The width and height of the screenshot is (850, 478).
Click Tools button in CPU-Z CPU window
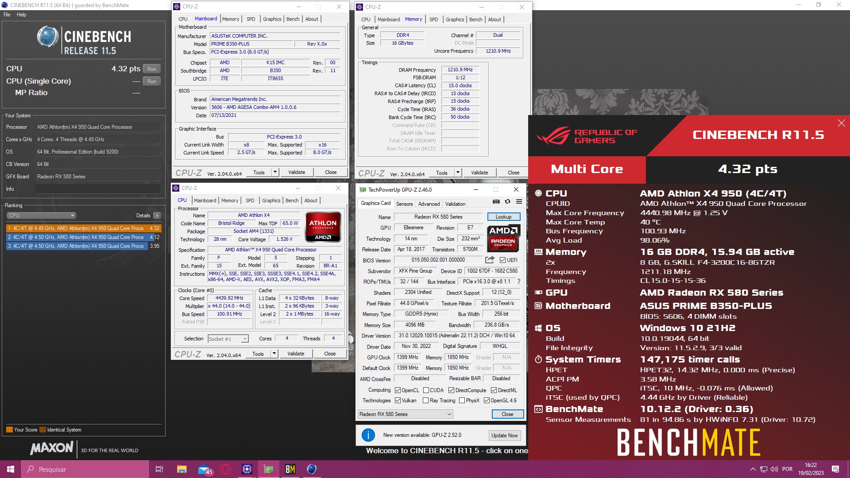[x=258, y=354]
